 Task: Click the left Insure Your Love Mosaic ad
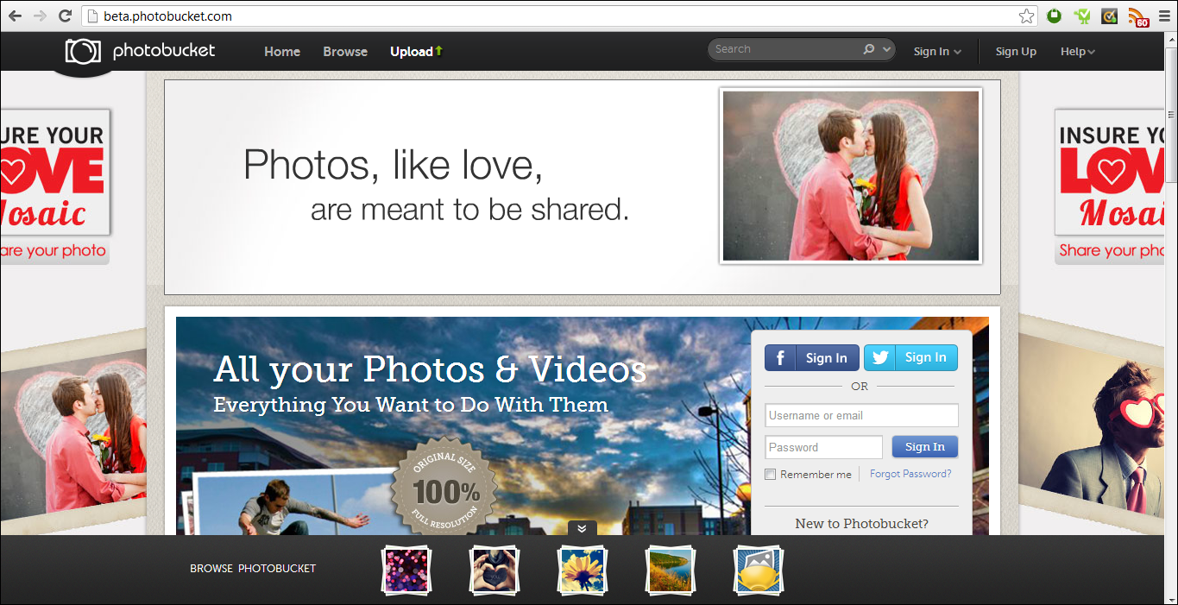click(x=55, y=186)
